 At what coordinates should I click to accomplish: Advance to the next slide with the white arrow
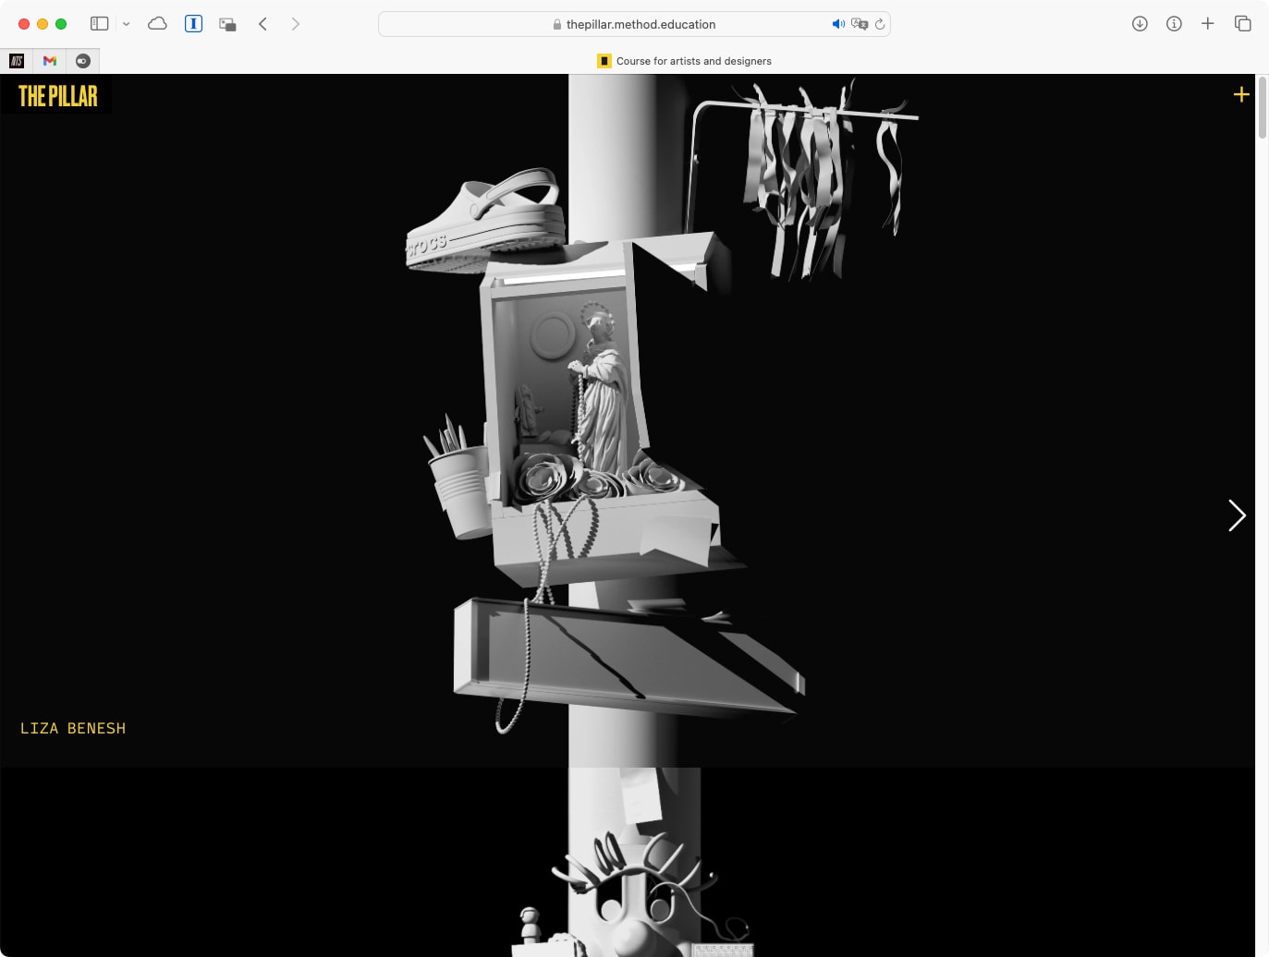pyautogui.click(x=1237, y=515)
